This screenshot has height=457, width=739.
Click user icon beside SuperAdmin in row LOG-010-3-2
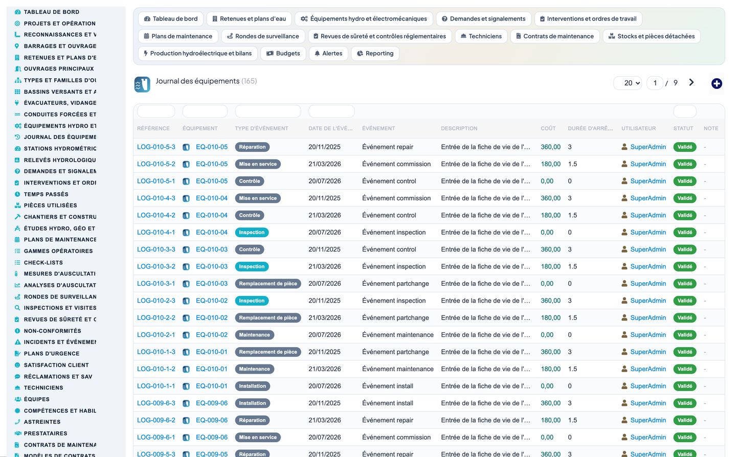pyautogui.click(x=624, y=266)
